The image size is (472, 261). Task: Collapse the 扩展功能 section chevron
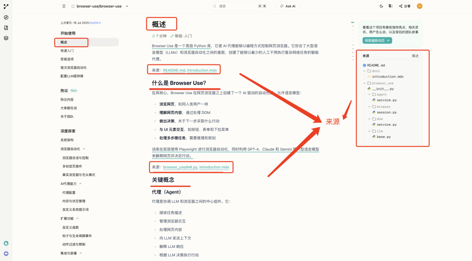point(77,219)
